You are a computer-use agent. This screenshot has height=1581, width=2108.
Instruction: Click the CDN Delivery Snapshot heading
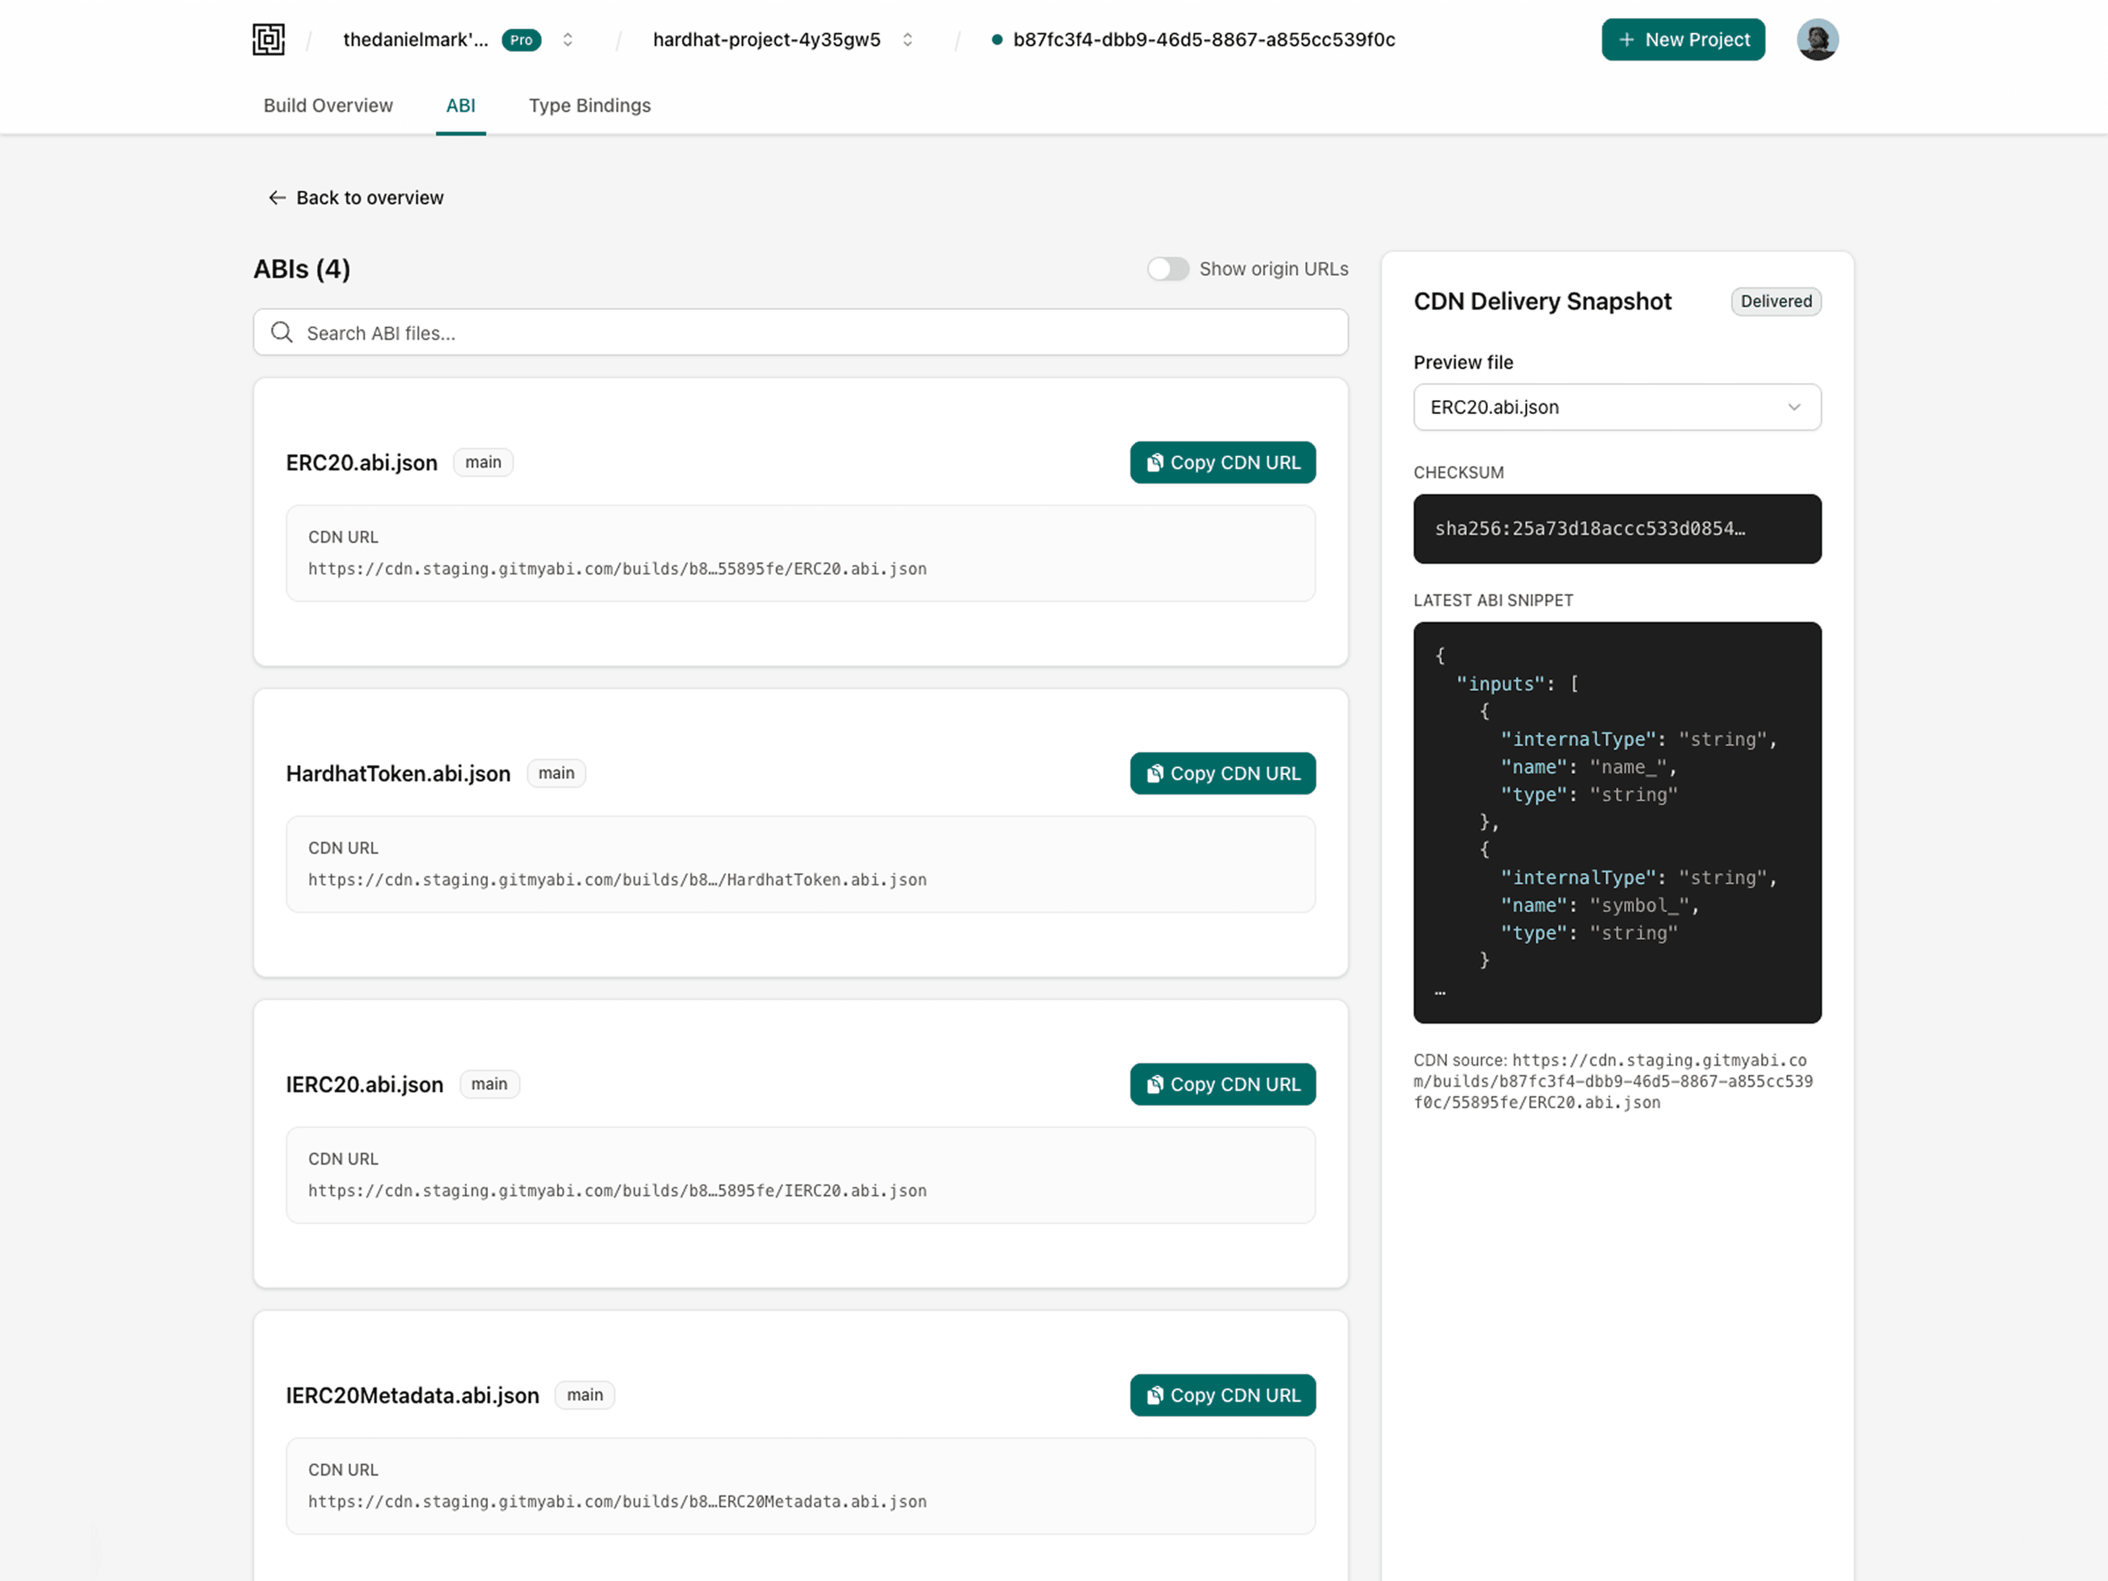1542,301
